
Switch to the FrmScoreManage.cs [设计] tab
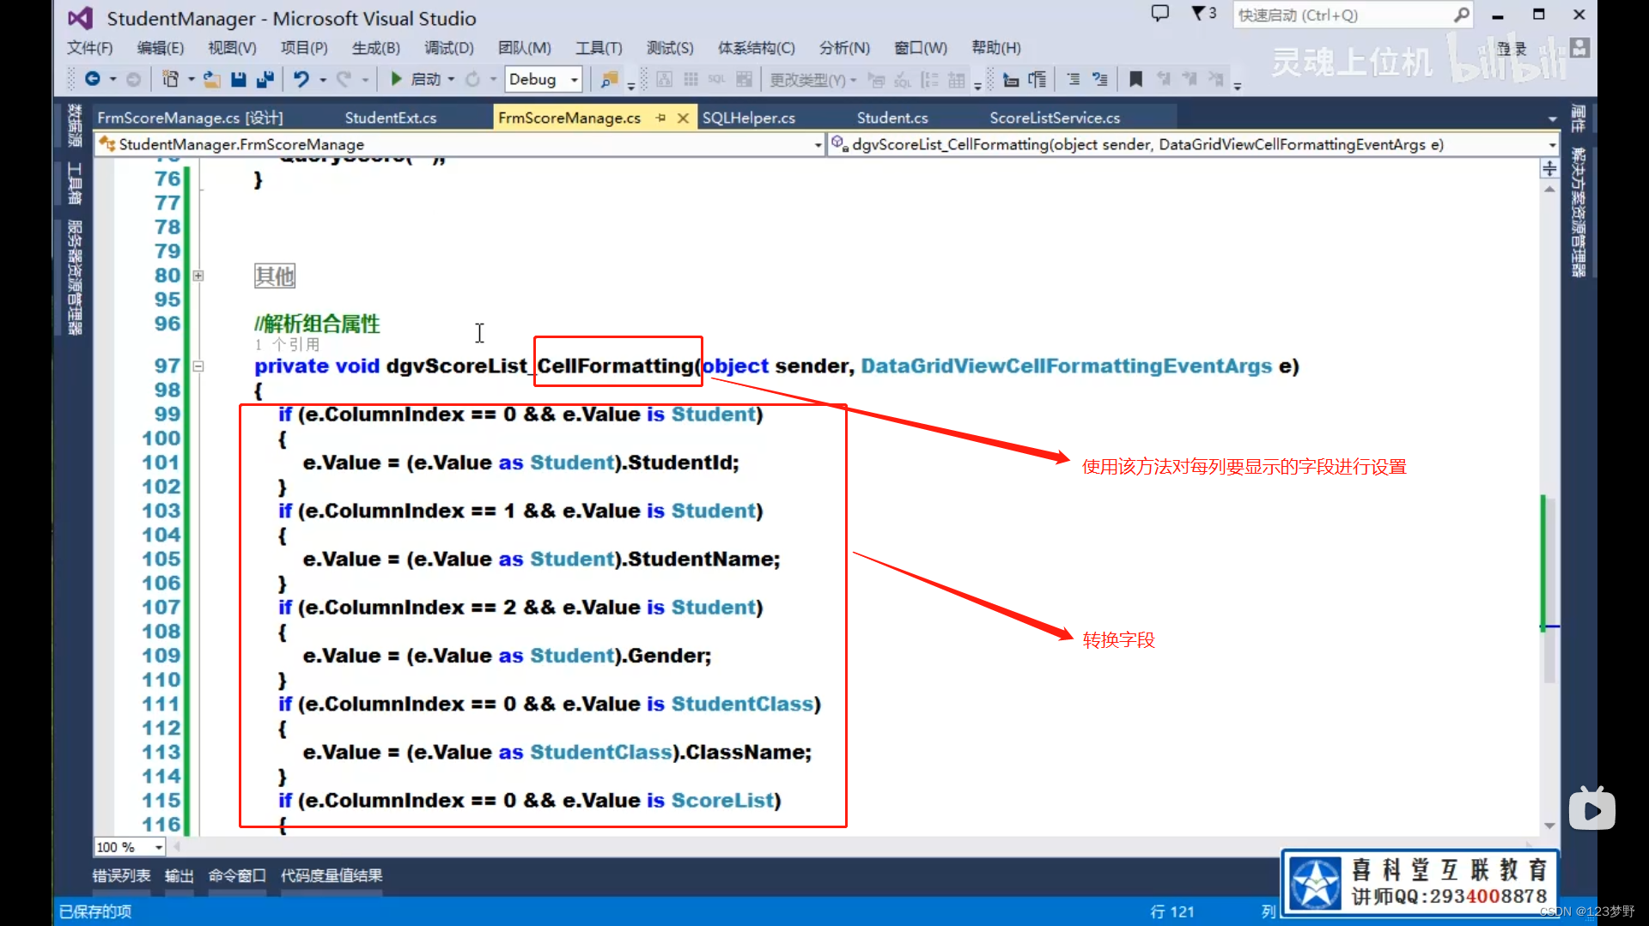click(191, 118)
